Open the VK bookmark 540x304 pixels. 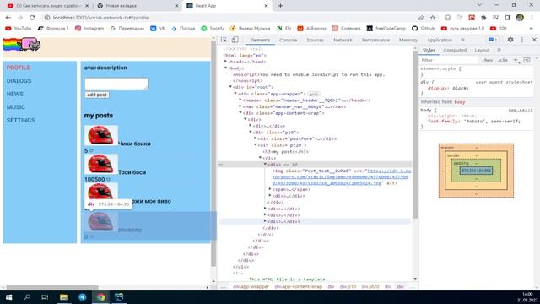[158, 28]
